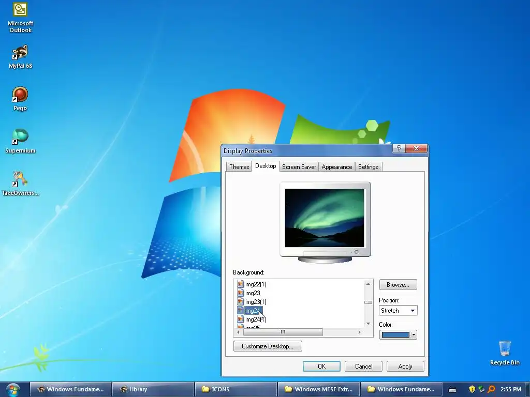The height and width of the screenshot is (397, 530).
Task: Select img24(1) in the Background list
Action: 256,319
